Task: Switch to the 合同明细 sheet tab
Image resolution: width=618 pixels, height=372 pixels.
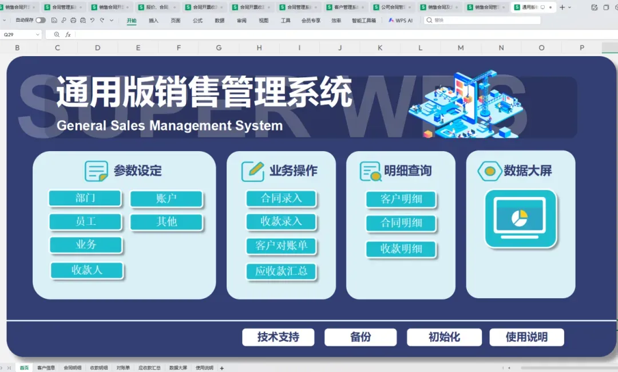Action: click(73, 367)
